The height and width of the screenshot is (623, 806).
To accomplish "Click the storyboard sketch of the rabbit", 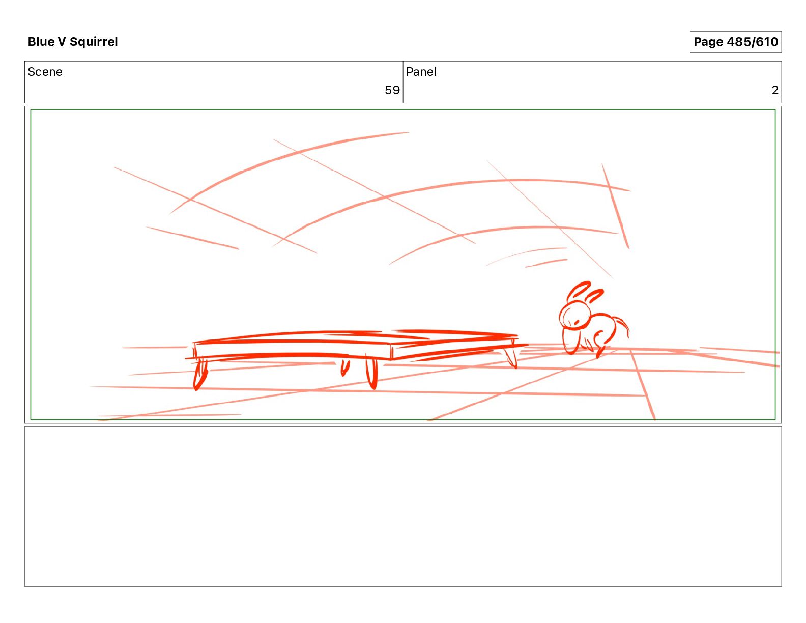I will tap(593, 319).
